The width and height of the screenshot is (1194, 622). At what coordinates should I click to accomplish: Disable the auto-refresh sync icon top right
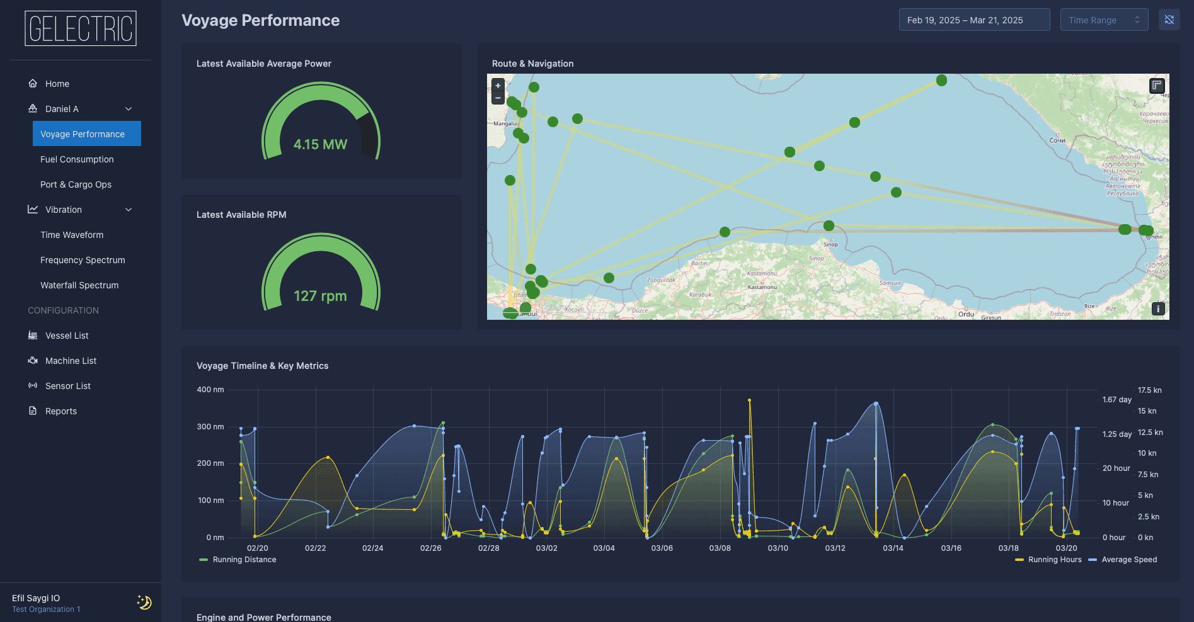click(x=1169, y=20)
